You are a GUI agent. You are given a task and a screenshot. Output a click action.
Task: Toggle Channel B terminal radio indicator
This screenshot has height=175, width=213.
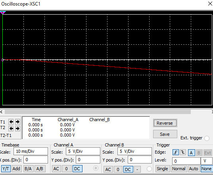149,169
